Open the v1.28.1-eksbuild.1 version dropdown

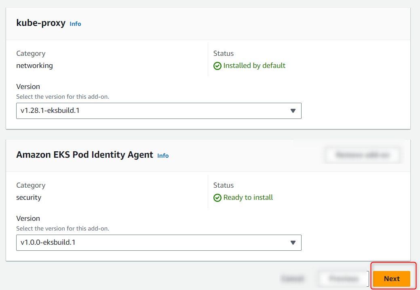[x=159, y=110]
